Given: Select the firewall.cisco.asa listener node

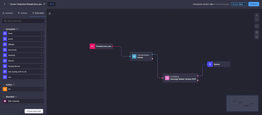Looking at the screenshot, I should click(101, 46).
